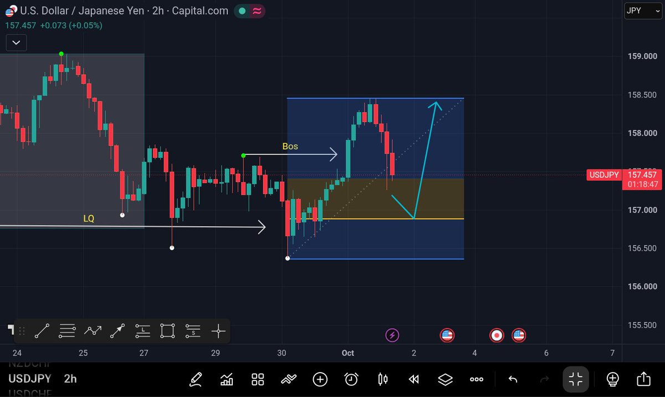
Task: Open the 2h interval selector
Action: click(70, 379)
